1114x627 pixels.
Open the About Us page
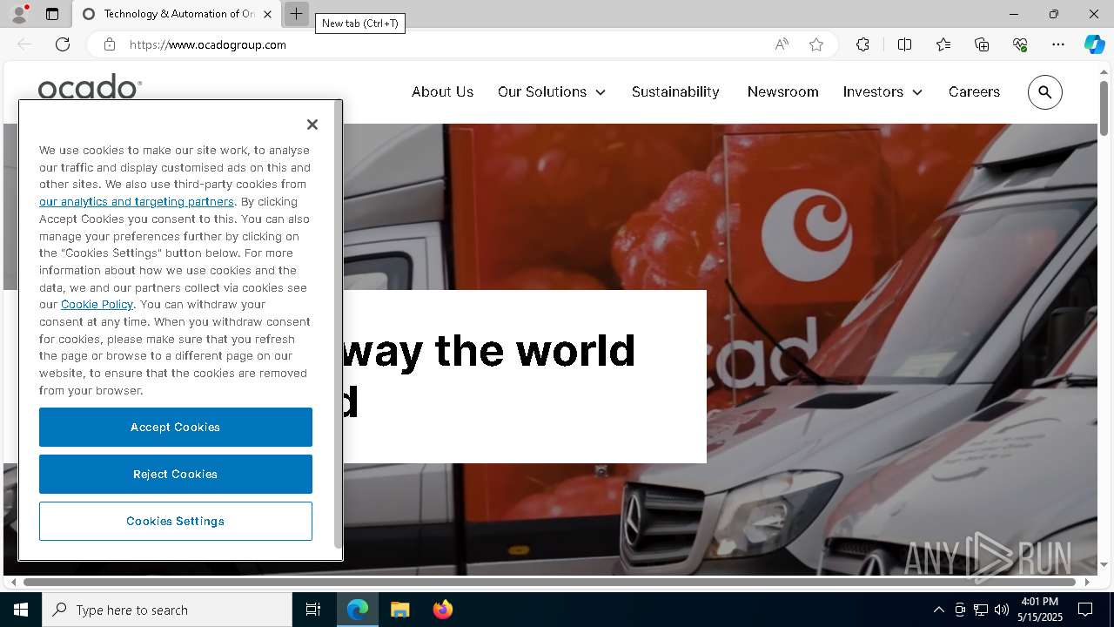(442, 91)
